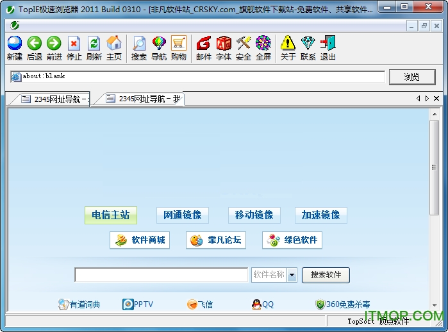Open the 有道词典 link

(79, 304)
